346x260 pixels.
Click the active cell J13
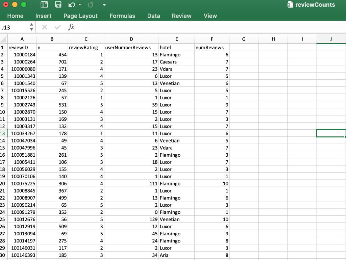(331, 133)
